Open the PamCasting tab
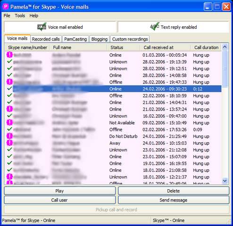 click(75, 39)
